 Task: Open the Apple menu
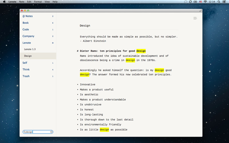pyautogui.click(x=4, y=2)
